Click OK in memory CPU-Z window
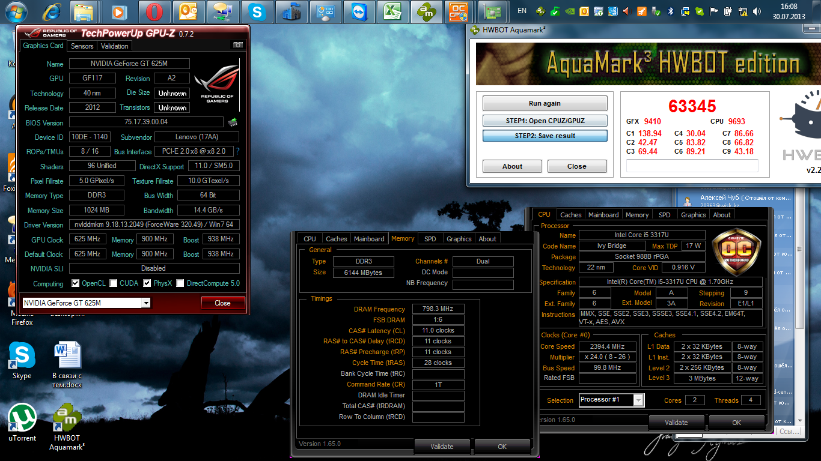 [x=502, y=447]
